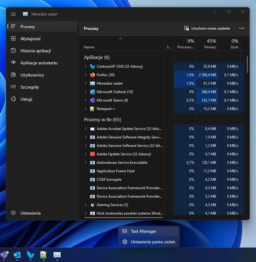Click the Notepad++ process icon

92,109
